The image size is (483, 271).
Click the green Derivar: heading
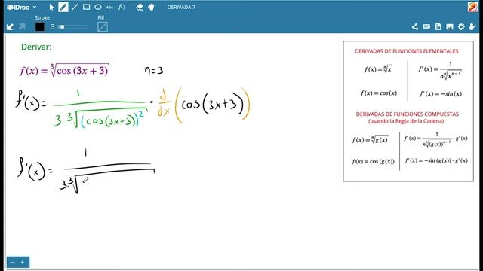pyautogui.click(x=36, y=47)
